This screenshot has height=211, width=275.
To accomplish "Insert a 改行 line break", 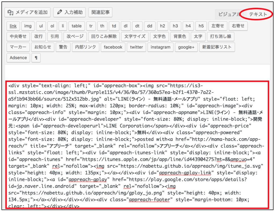I will click(39, 37).
